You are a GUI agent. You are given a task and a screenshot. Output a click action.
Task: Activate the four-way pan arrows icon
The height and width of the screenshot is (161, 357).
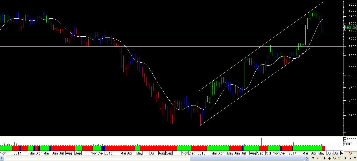point(329,158)
